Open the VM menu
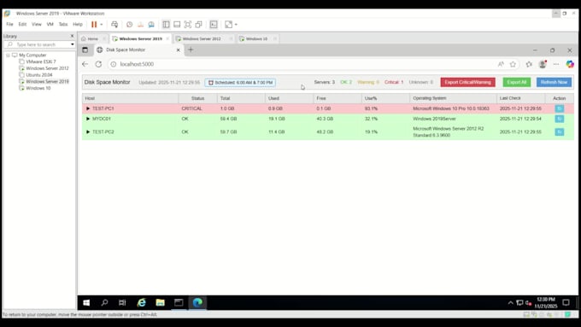Image resolution: width=581 pixels, height=327 pixels. tap(50, 25)
